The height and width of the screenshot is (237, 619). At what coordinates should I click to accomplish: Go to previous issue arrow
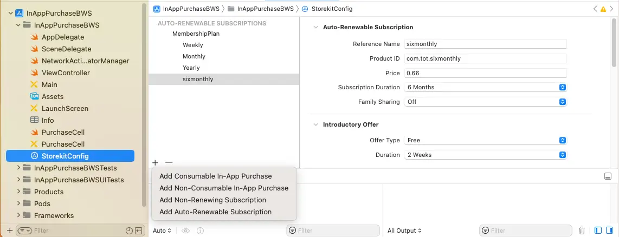[x=595, y=9]
